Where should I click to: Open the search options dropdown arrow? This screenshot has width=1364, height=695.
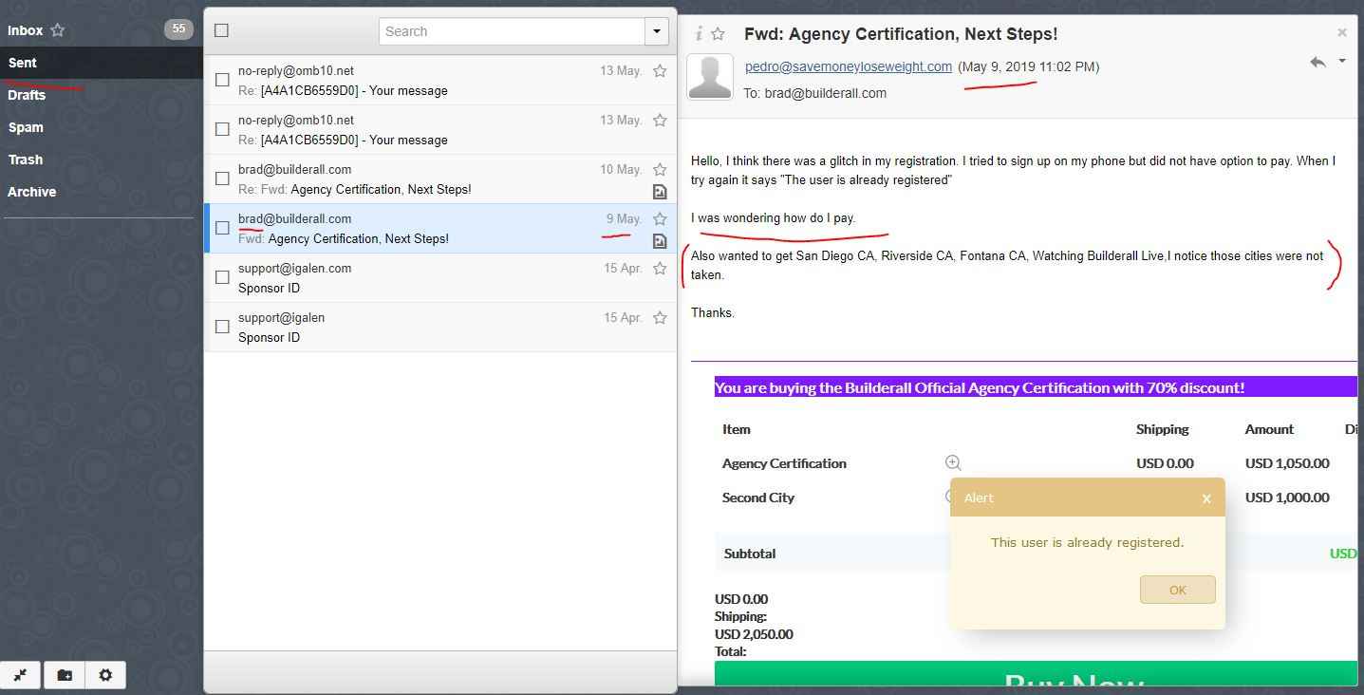657,31
